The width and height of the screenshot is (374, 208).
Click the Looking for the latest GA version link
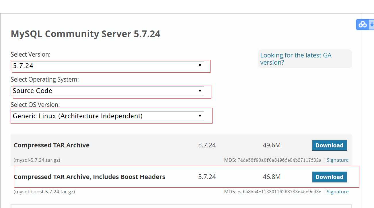(296, 59)
